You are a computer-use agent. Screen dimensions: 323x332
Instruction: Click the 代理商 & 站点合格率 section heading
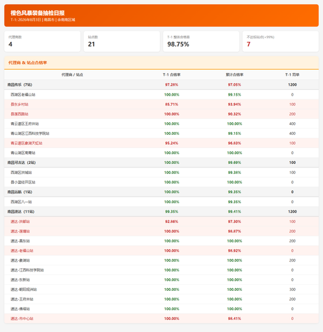click(x=28, y=62)
